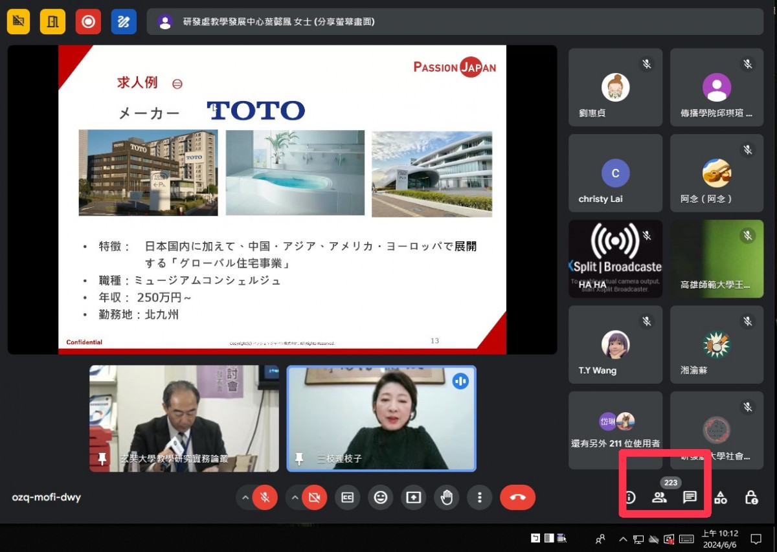Viewport: 777px width, 552px height.
Task: Select the HA HA participant tile
Action: [615, 259]
